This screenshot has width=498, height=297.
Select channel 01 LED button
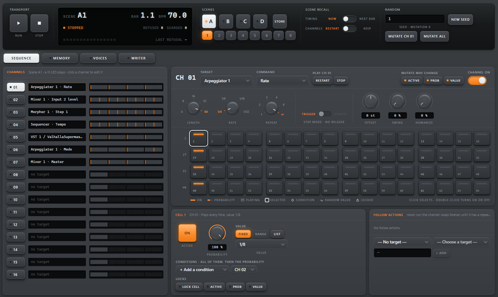coord(16,87)
